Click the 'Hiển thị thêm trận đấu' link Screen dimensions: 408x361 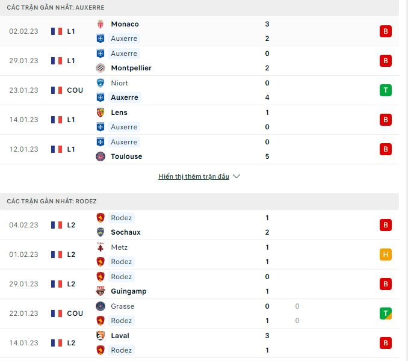click(194, 177)
